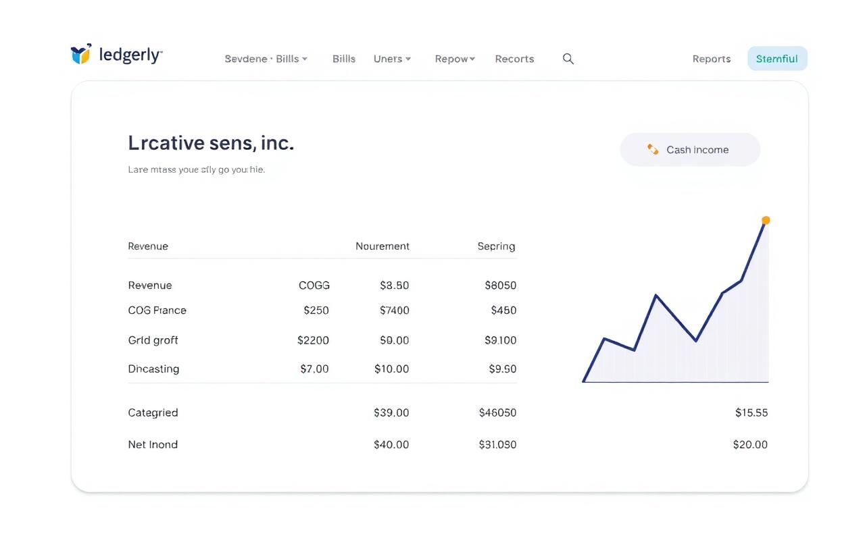Image resolution: width=865 pixels, height=540 pixels.
Task: Select the orange data point on the chart
Action: tap(765, 220)
